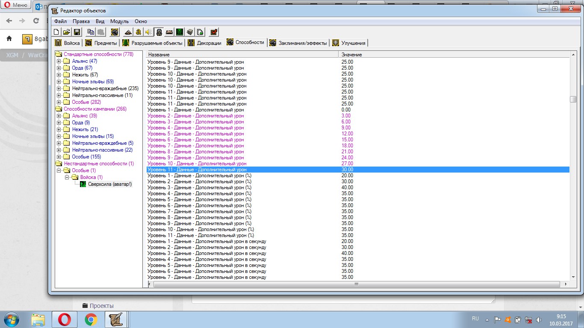Select Нестандартные способности (1) root folder
This screenshot has width=584, height=328.
[99, 164]
